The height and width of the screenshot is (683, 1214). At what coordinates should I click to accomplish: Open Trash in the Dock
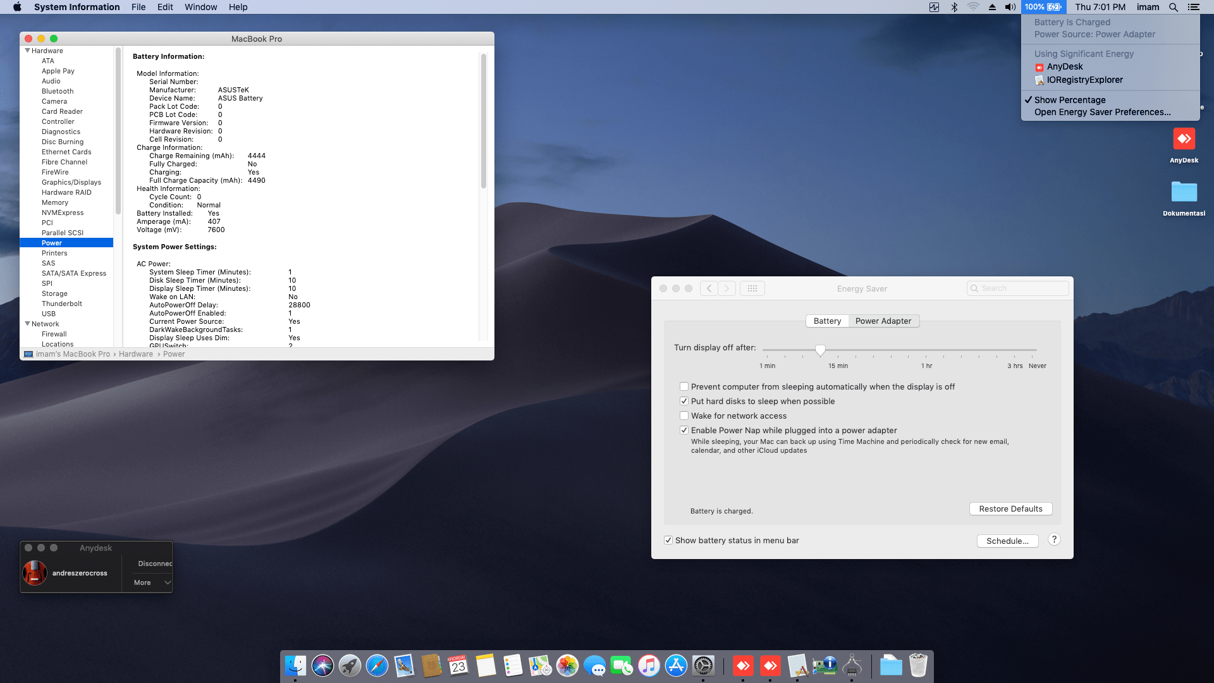(x=918, y=665)
